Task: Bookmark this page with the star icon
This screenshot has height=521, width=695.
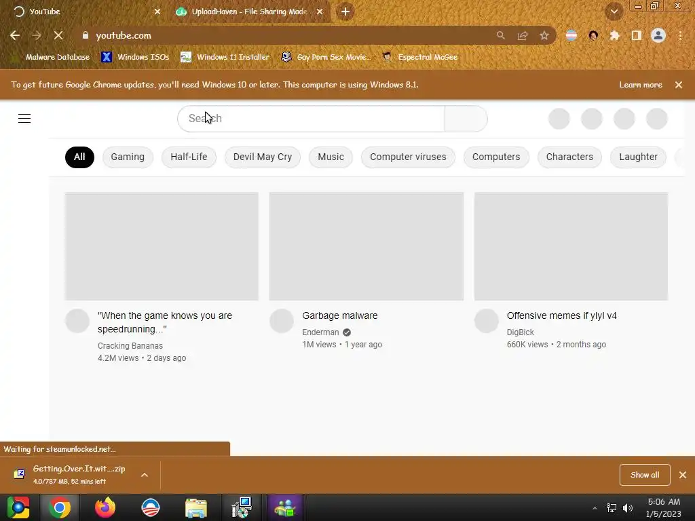Action: click(544, 35)
